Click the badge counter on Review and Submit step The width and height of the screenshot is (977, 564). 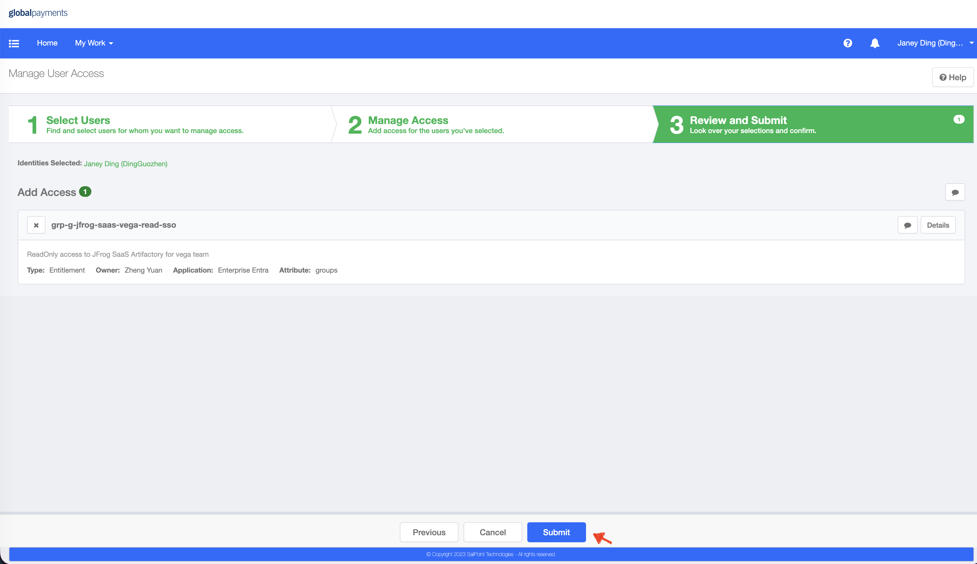tap(959, 119)
